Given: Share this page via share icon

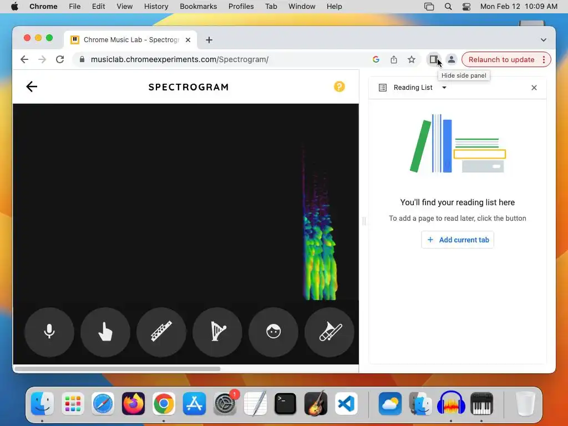Looking at the screenshot, I should pos(394,59).
